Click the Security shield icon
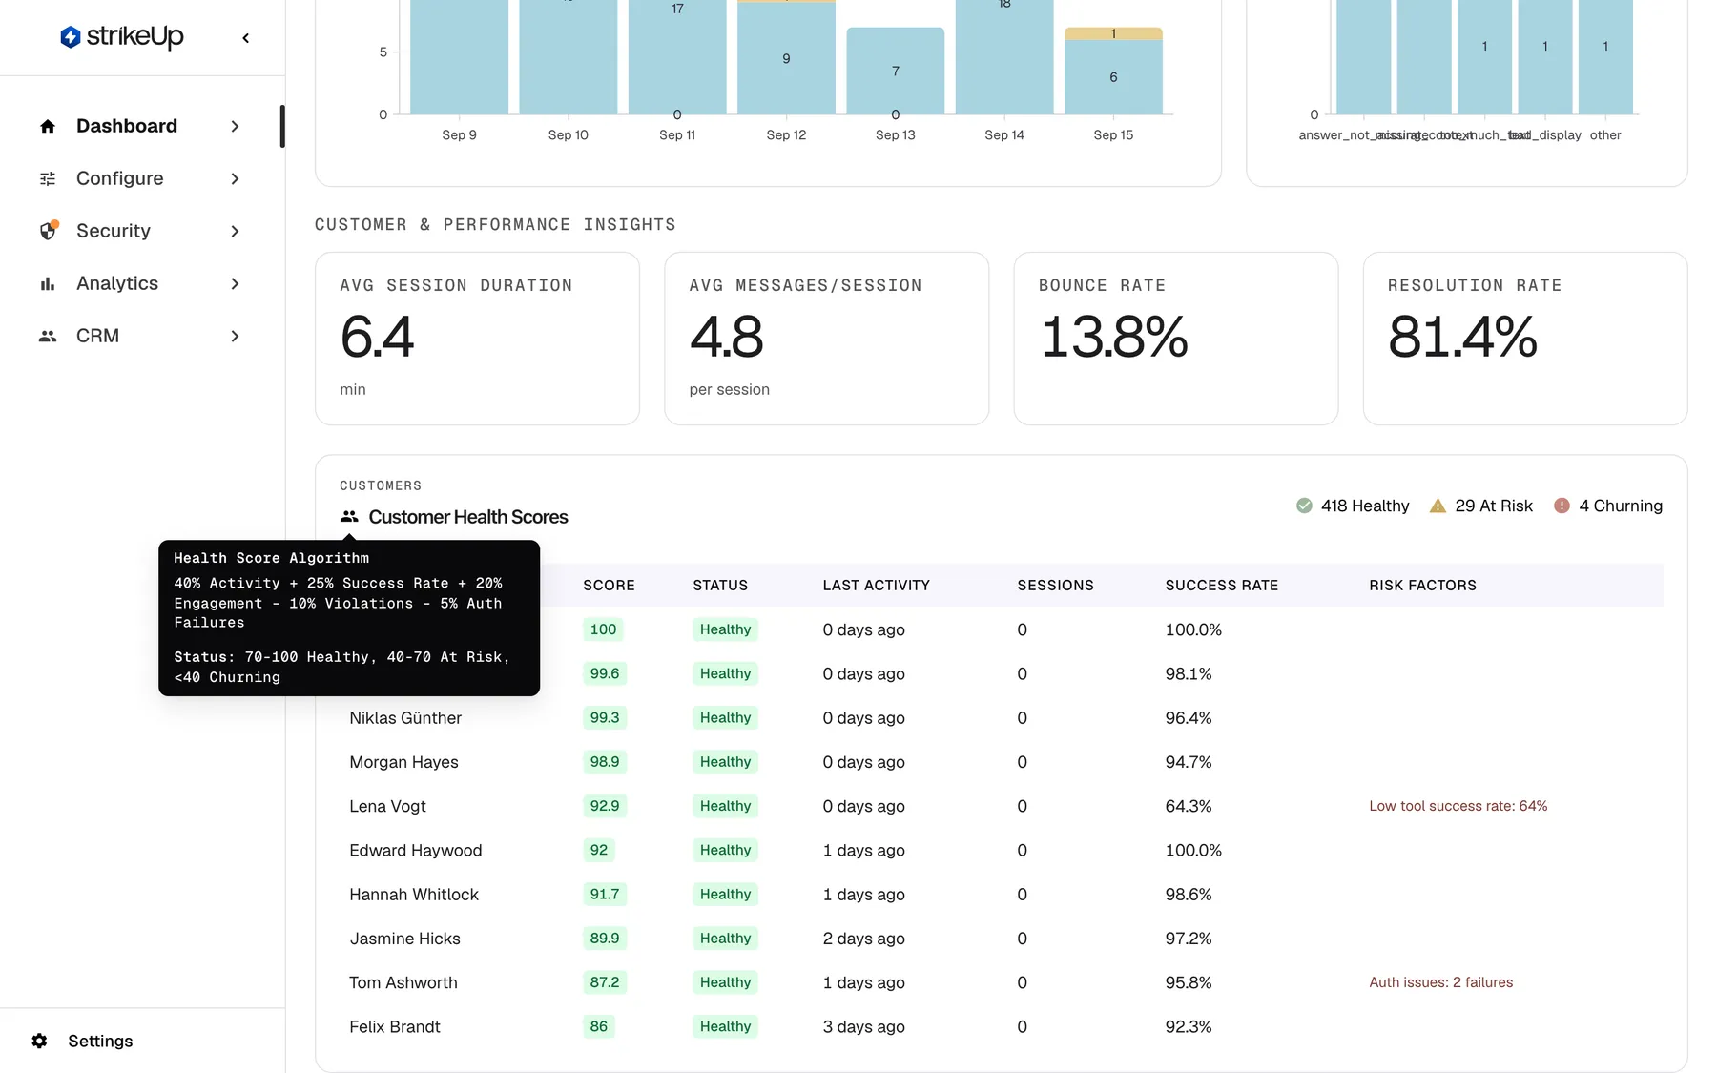This screenshot has width=1717, height=1073. tap(48, 231)
